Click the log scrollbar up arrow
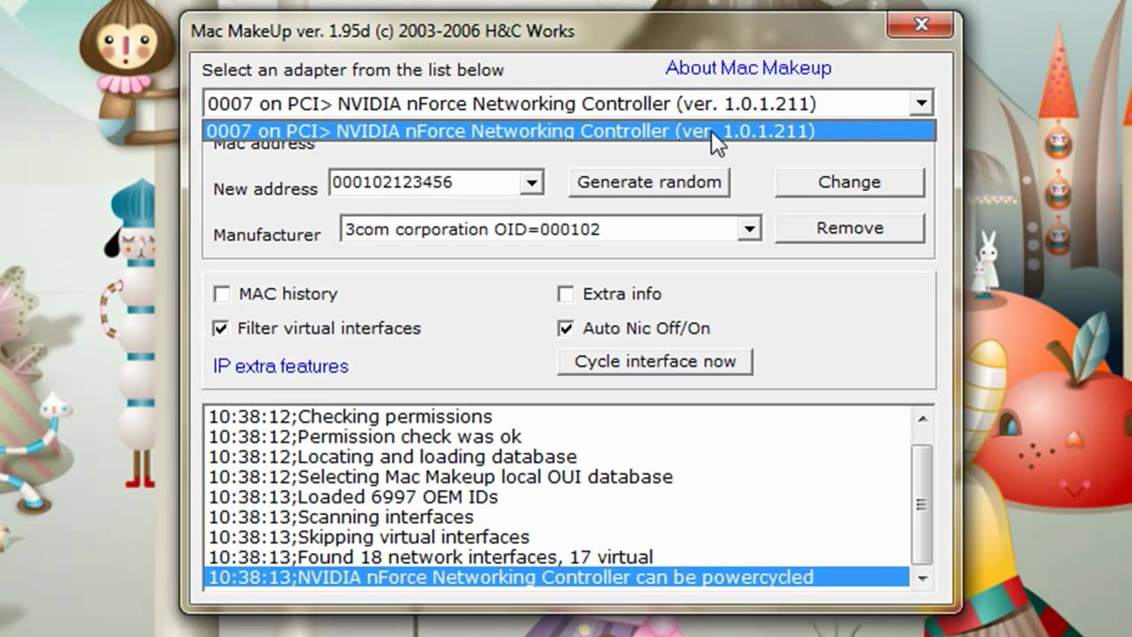Image resolution: width=1132 pixels, height=637 pixels. tap(922, 418)
